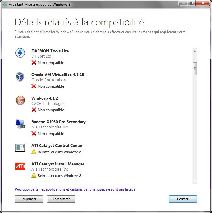Click the DAEMON Tools Lite lightning icon

tap(20, 53)
